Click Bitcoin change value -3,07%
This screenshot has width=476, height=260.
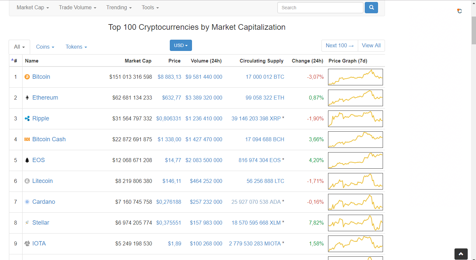[x=315, y=77]
